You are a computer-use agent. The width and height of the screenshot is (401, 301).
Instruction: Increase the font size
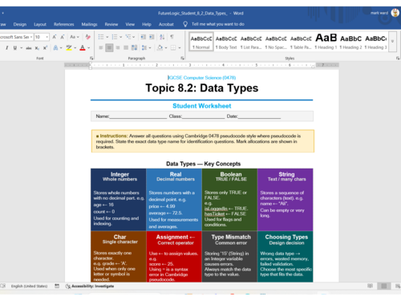pyautogui.click(x=55, y=37)
